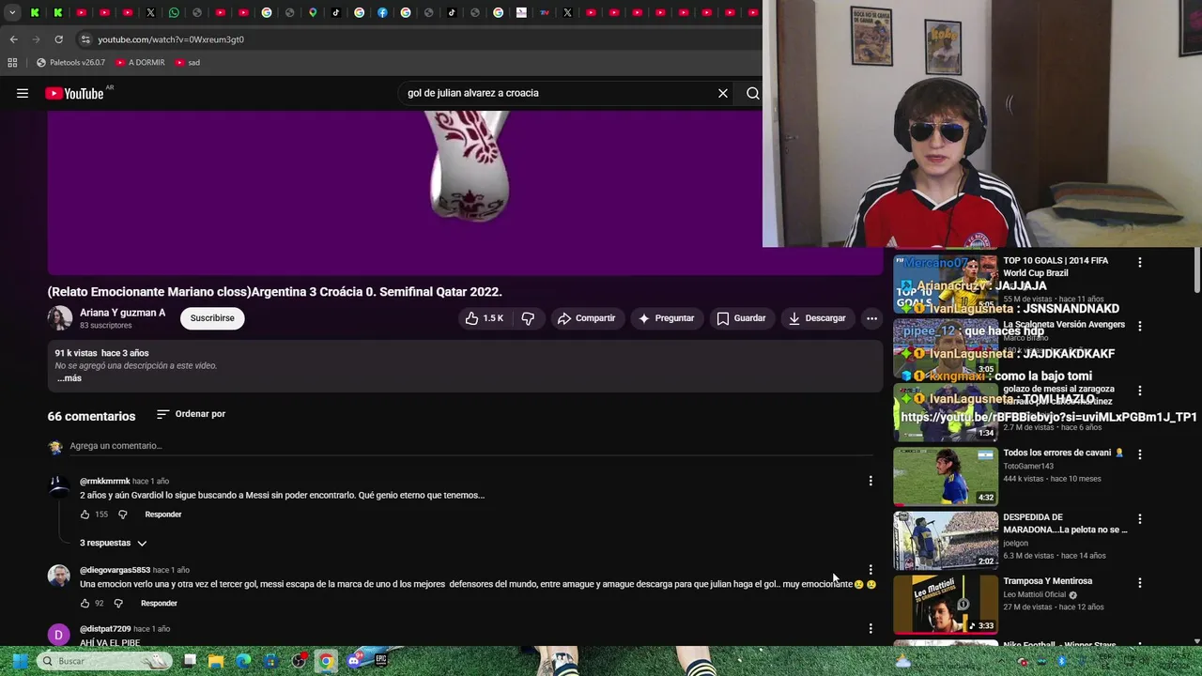This screenshot has height=676, width=1202.
Task: Open the Paletools v26.0.7 bookmark
Action: pyautogui.click(x=70, y=62)
